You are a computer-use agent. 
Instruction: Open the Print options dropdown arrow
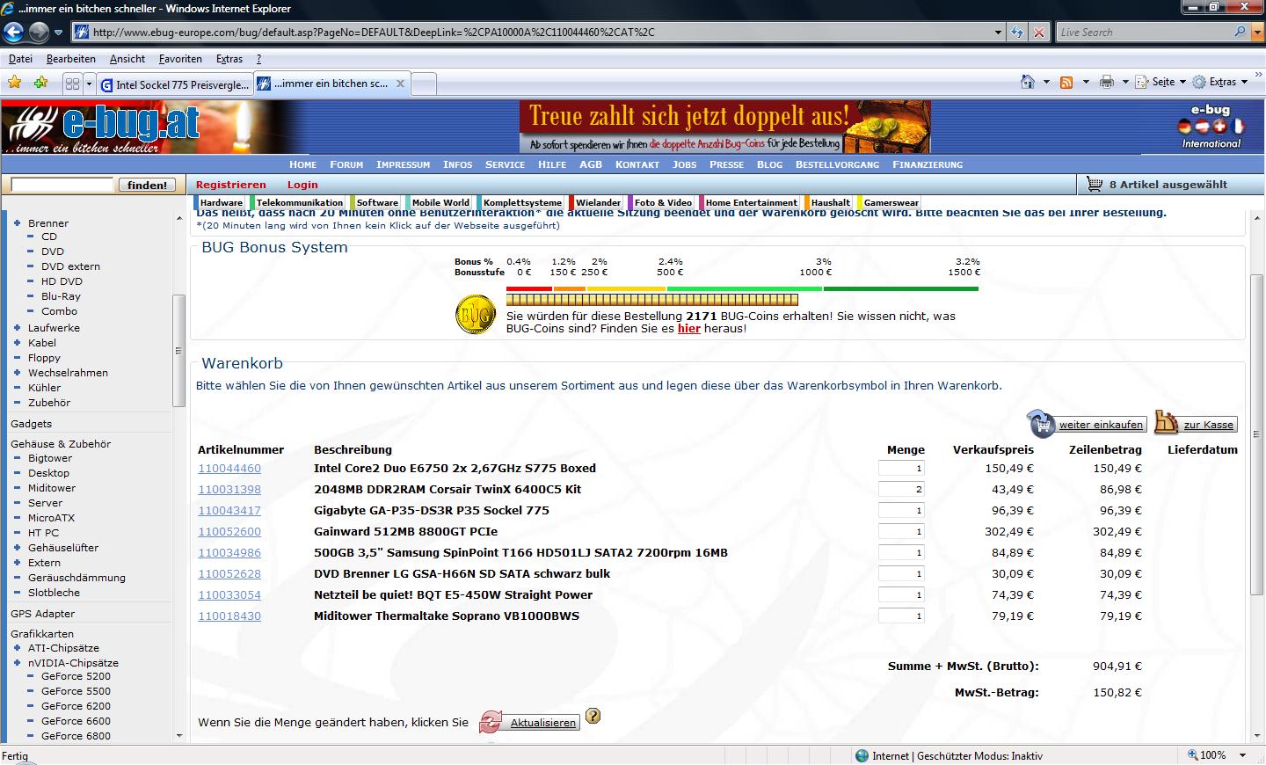[1125, 82]
